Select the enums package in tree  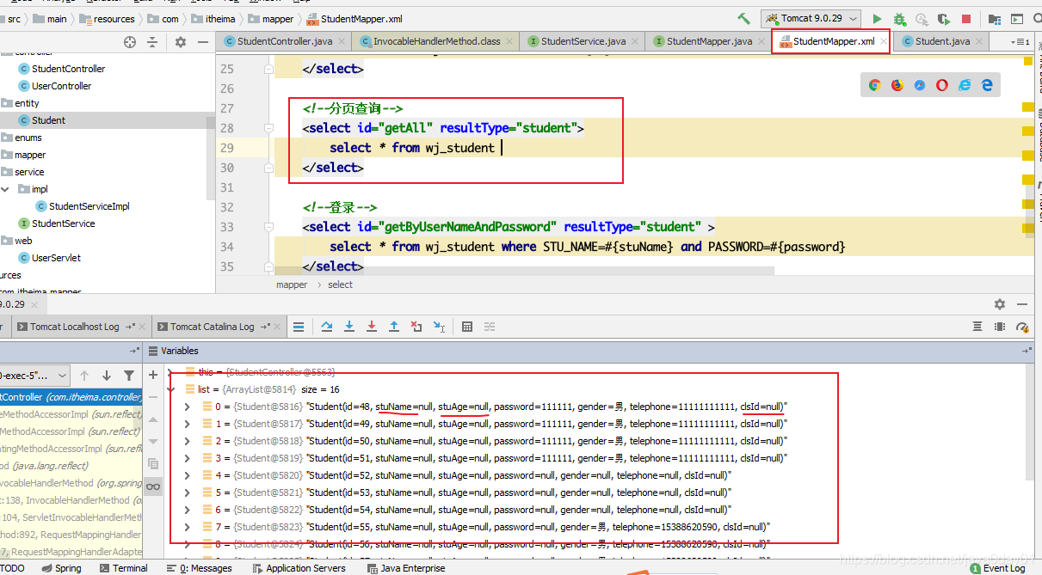point(28,138)
